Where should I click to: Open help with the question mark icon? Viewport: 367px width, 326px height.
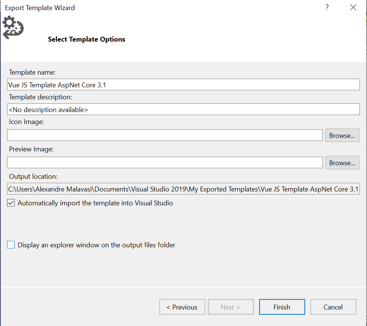[327, 7]
